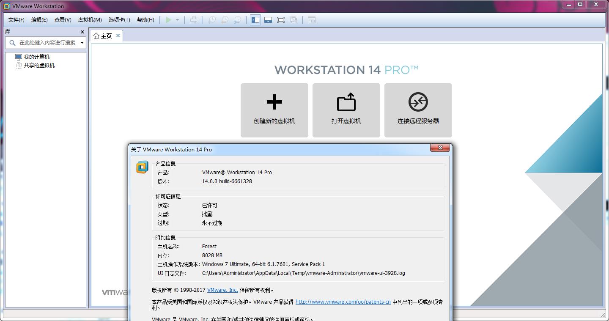
Task: Toggle the library sidebar view icon
Action: click(255, 20)
